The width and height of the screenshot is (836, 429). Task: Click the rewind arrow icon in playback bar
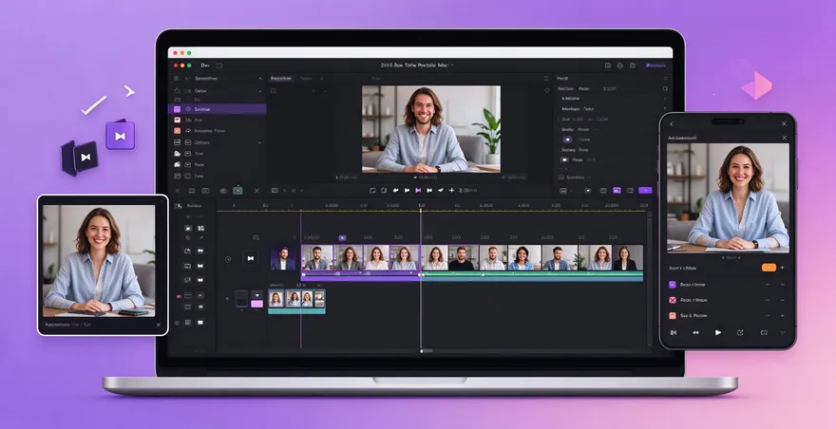coord(396,190)
